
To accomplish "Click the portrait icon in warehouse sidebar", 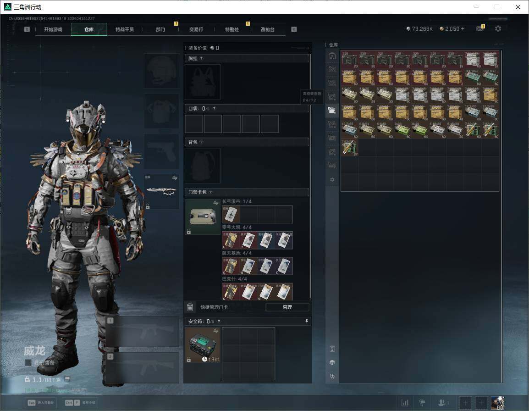I will click(x=332, y=349).
